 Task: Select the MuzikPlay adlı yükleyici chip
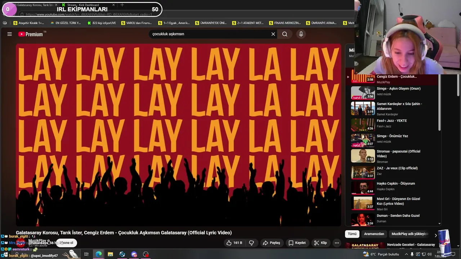point(410,234)
